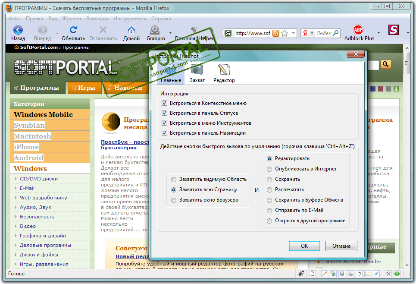Click the pencil edit icon in status bar
Screen dimensions: 416x284
click(324, 274)
